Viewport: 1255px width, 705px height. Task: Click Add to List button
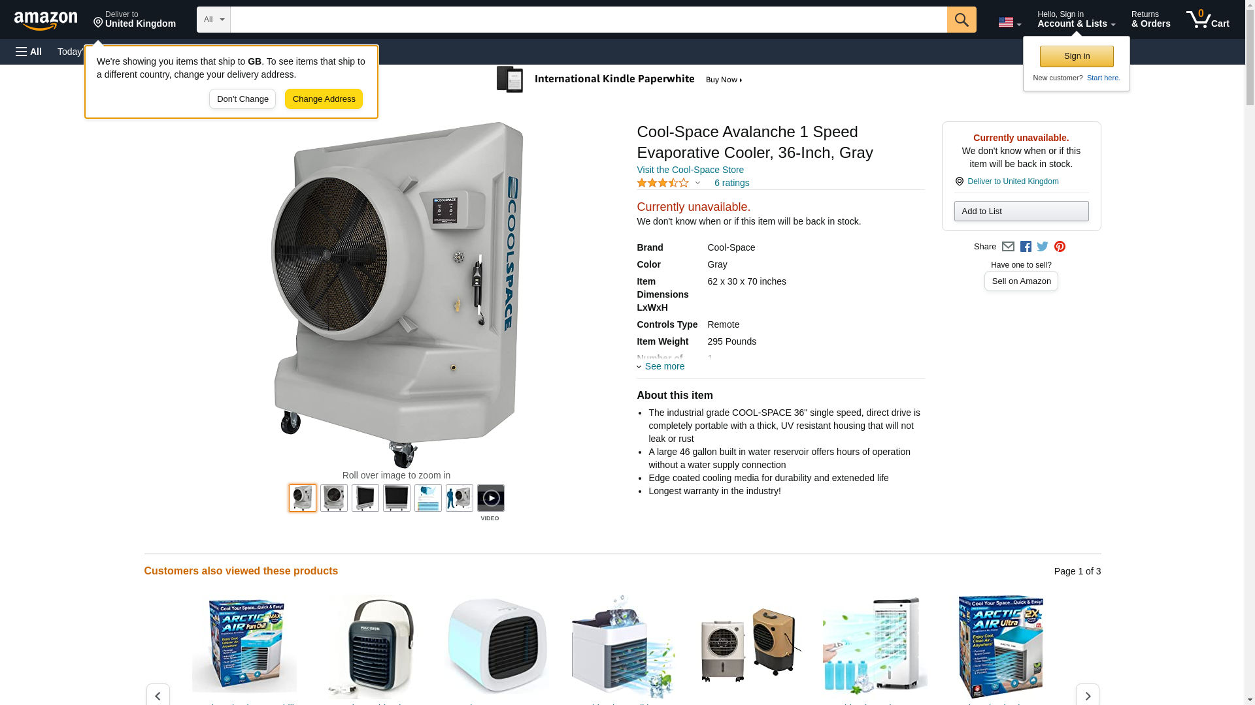[x=1021, y=211]
